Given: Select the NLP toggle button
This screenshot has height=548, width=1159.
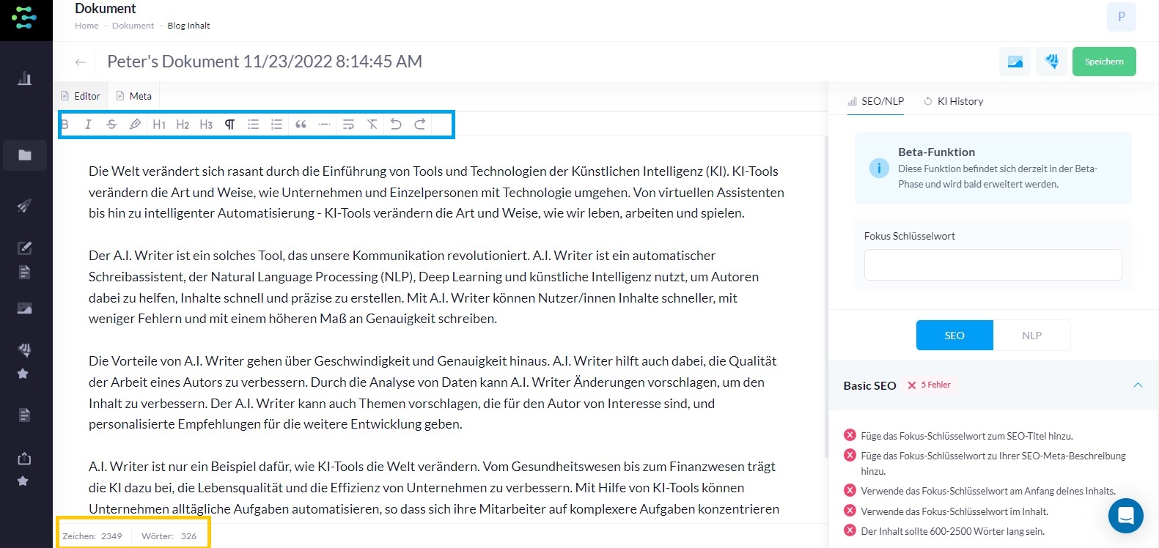Looking at the screenshot, I should coord(1032,336).
